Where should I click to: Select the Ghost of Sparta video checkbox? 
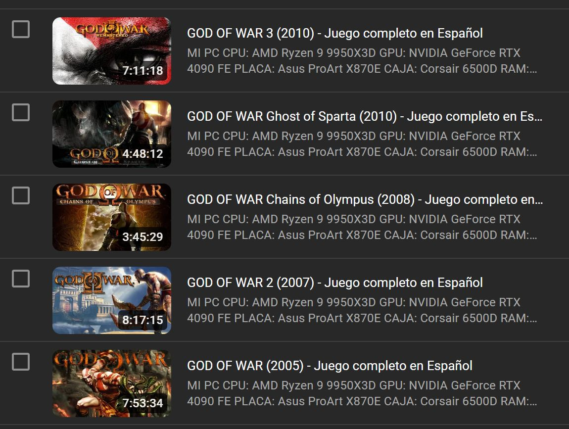click(x=21, y=112)
